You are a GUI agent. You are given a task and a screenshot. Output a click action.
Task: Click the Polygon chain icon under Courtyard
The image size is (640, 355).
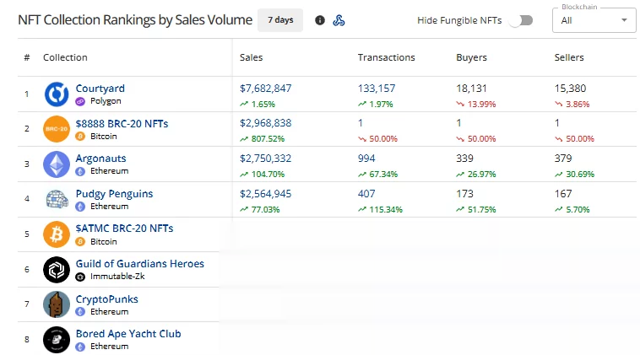(x=80, y=101)
